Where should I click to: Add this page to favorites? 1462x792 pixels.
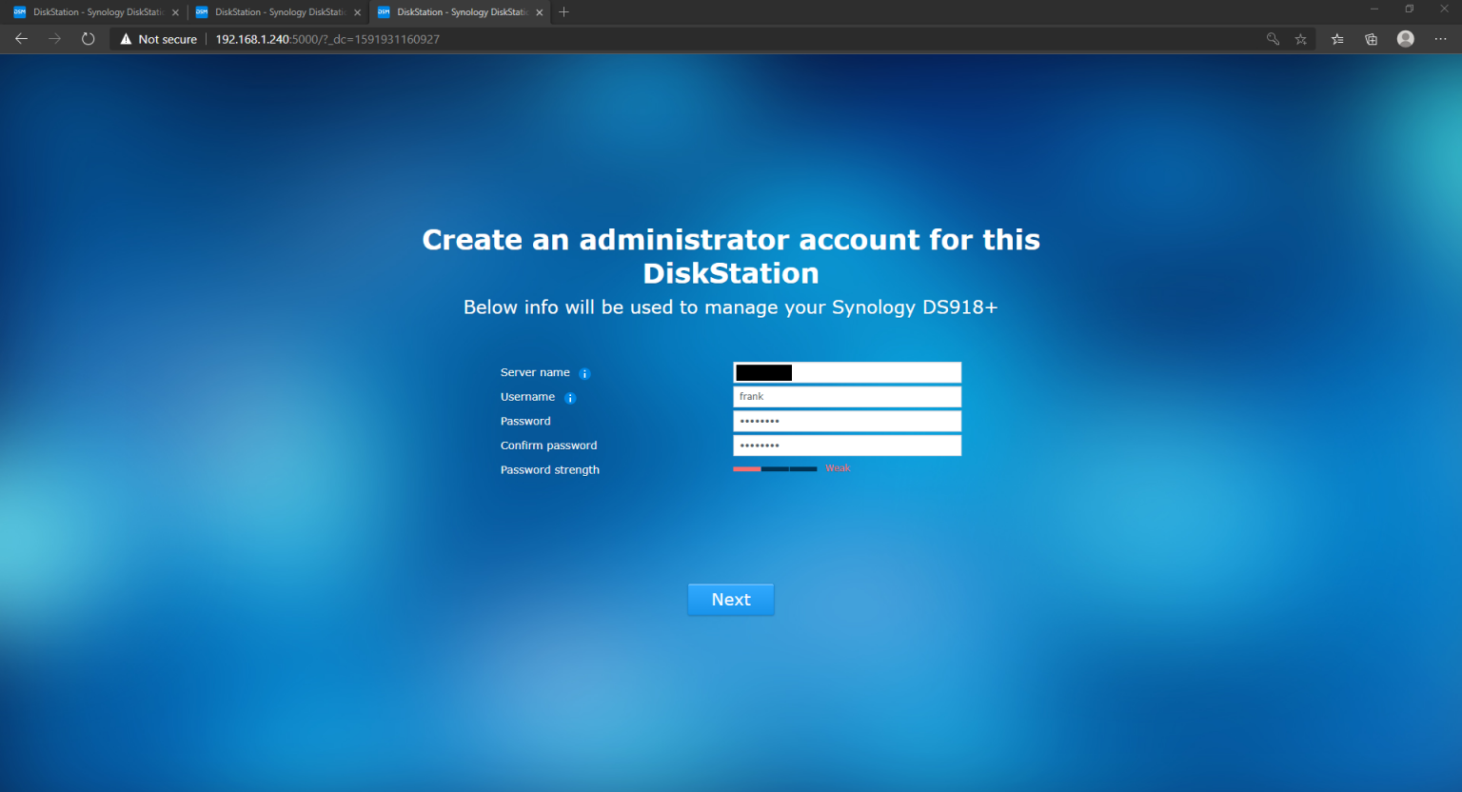click(x=1300, y=39)
